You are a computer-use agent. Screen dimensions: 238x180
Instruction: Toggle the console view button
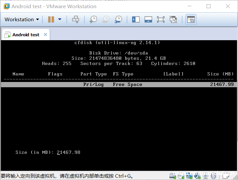coord(191,20)
